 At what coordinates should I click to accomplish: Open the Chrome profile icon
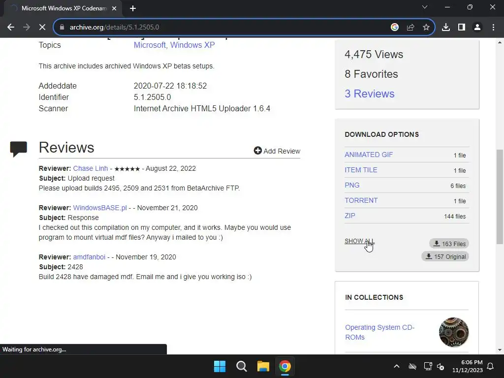(477, 28)
